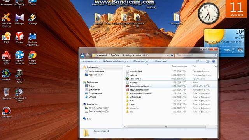
Task: Click the Explorer back arrow button
Action: (x=82, y=55)
